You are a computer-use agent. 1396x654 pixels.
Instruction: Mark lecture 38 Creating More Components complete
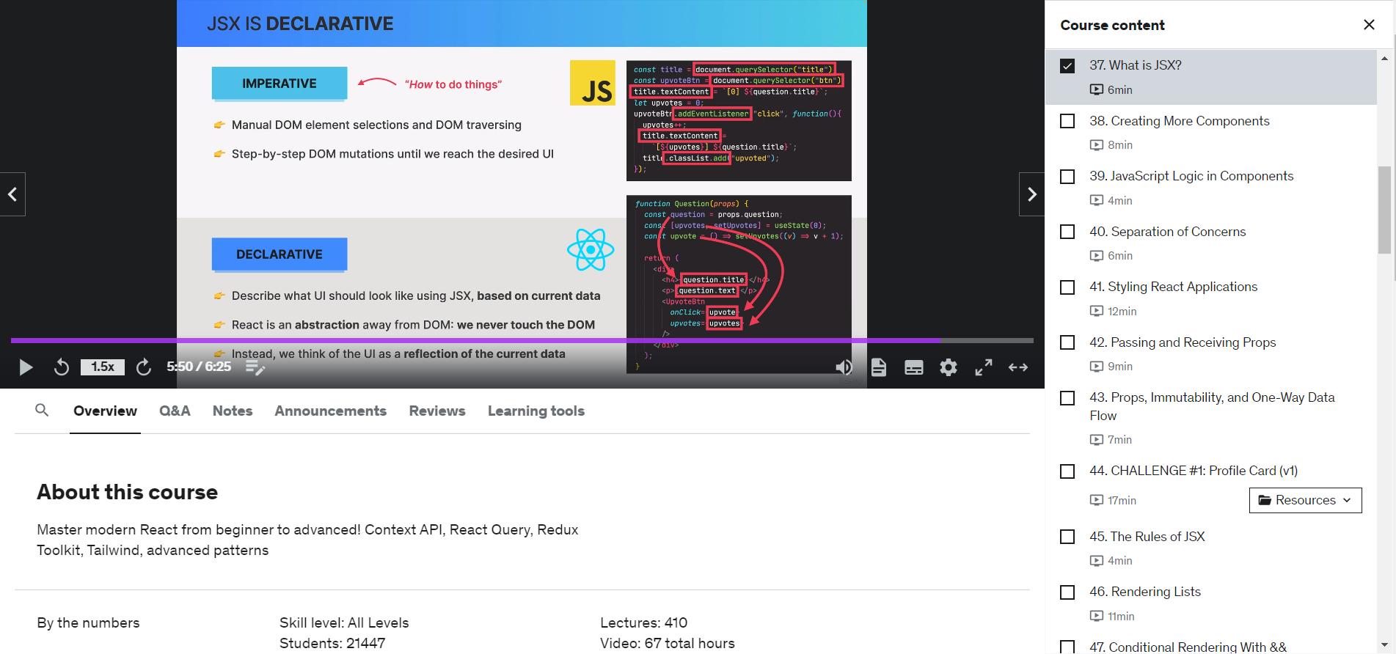[x=1067, y=121]
